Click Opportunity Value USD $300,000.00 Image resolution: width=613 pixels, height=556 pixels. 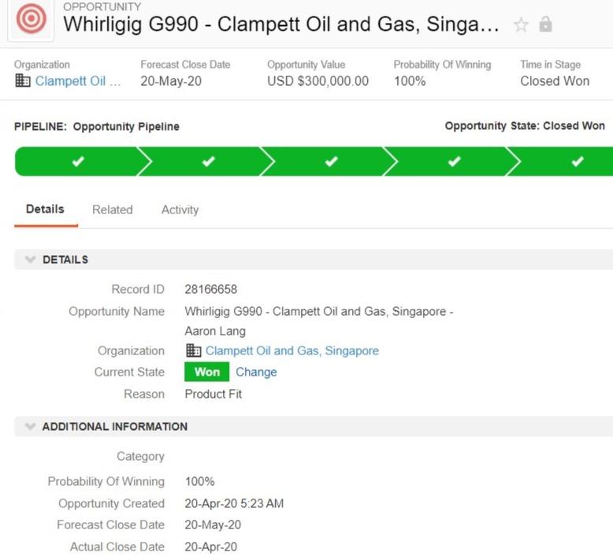pyautogui.click(x=318, y=81)
